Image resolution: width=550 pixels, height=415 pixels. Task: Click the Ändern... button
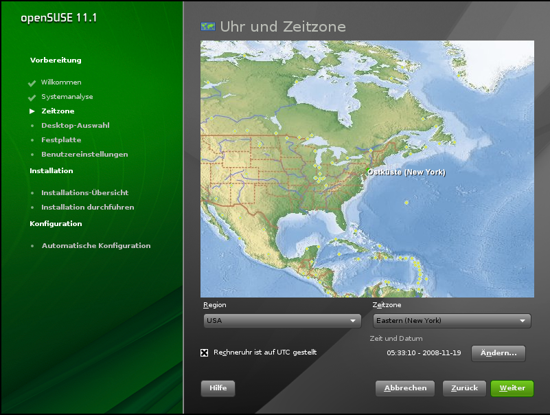(x=499, y=353)
